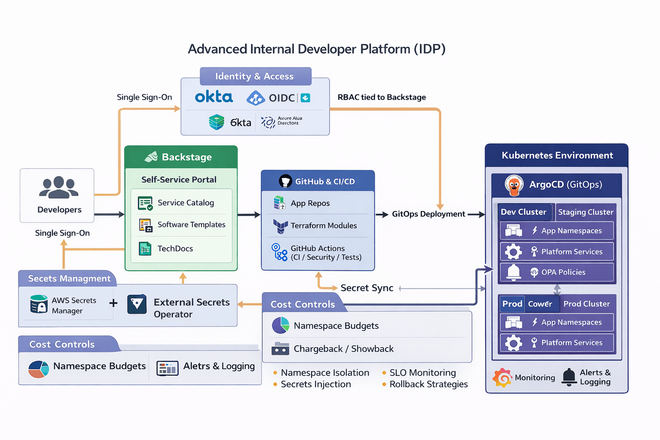The width and height of the screenshot is (660, 440).
Task: Click the TechDocs document icon
Action: [x=145, y=249]
